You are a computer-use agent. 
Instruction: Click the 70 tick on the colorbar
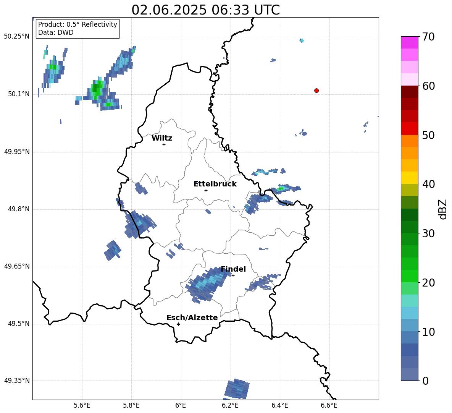(x=428, y=37)
